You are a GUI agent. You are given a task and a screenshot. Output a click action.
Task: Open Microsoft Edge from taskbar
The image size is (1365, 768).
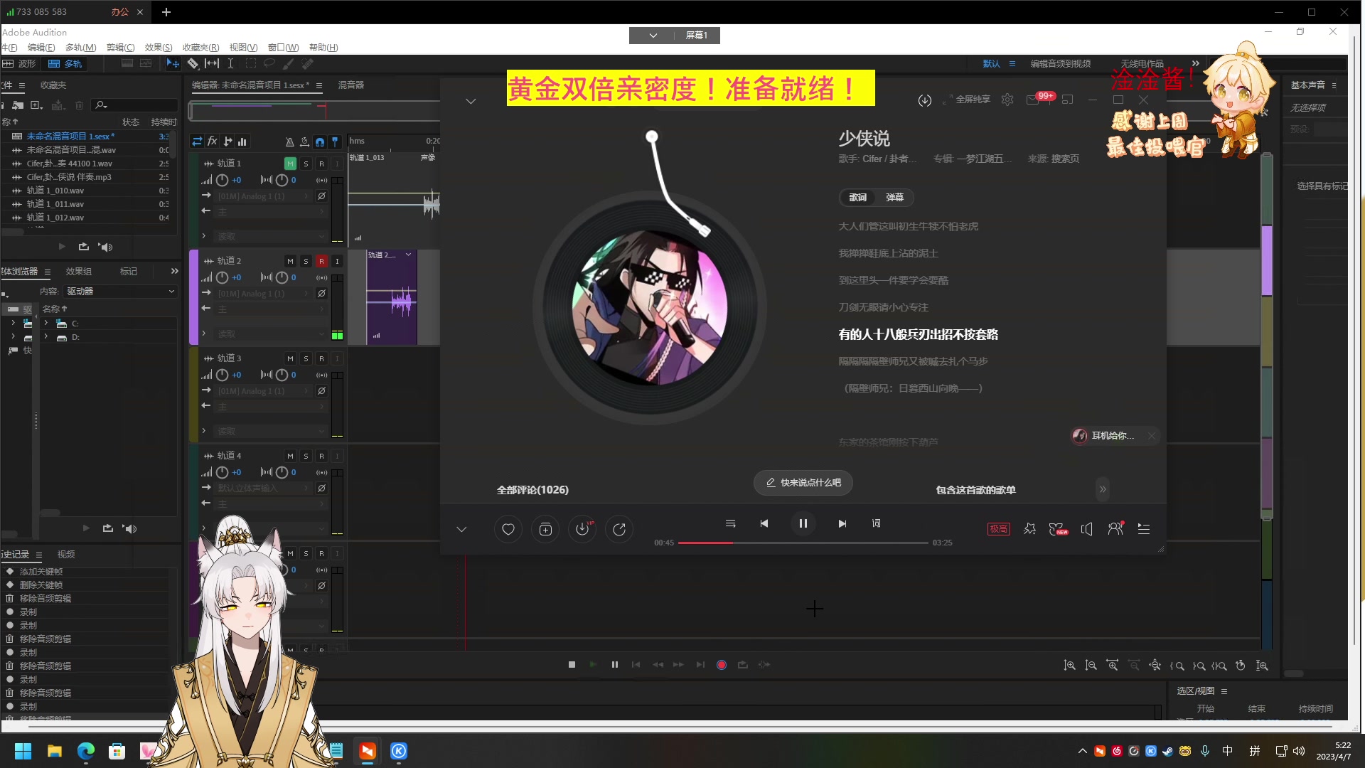point(86,751)
